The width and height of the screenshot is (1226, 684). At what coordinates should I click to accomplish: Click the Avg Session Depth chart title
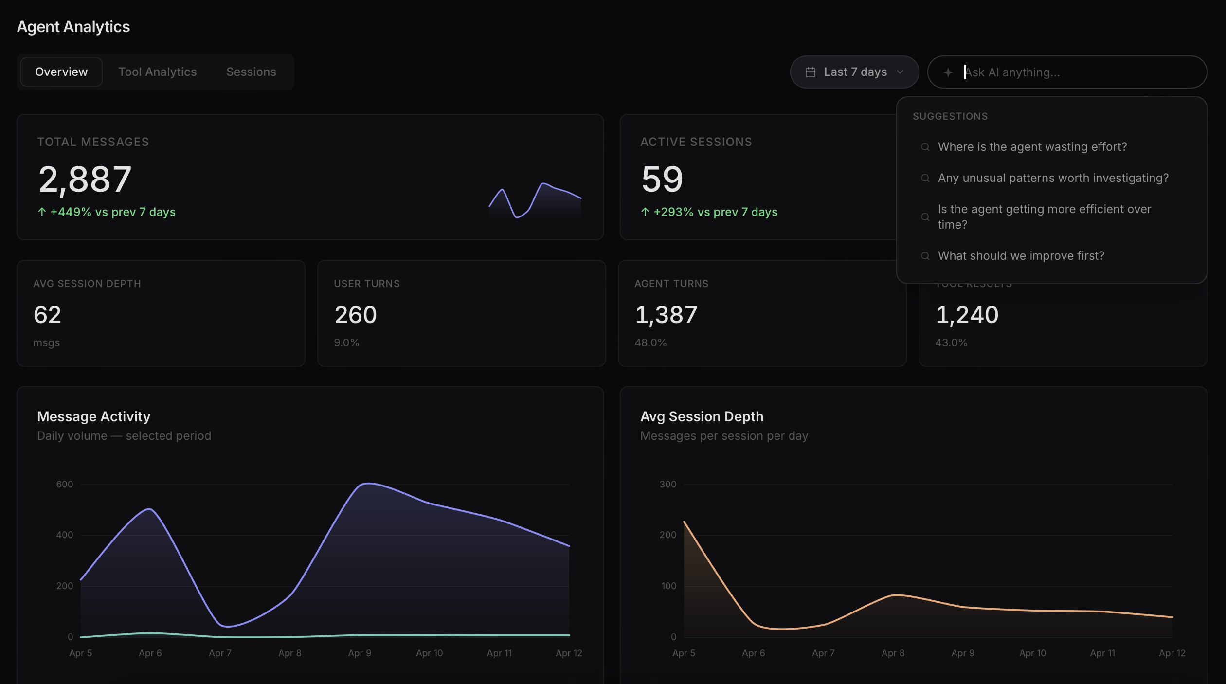tap(702, 417)
